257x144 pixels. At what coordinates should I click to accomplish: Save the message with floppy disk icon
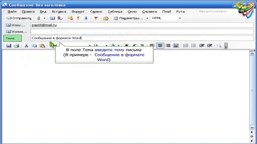[9, 46]
